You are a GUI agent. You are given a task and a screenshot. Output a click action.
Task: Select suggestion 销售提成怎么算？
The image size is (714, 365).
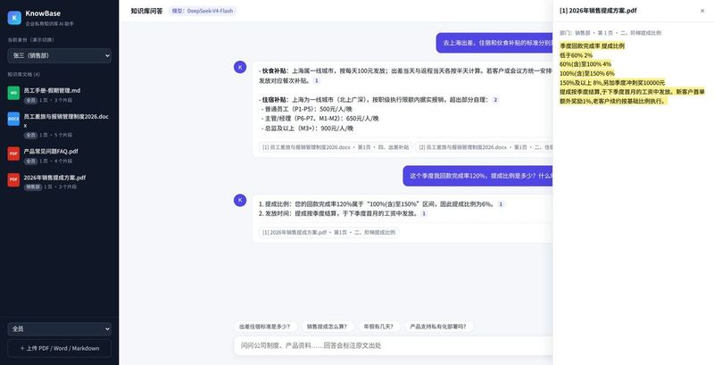(327, 327)
